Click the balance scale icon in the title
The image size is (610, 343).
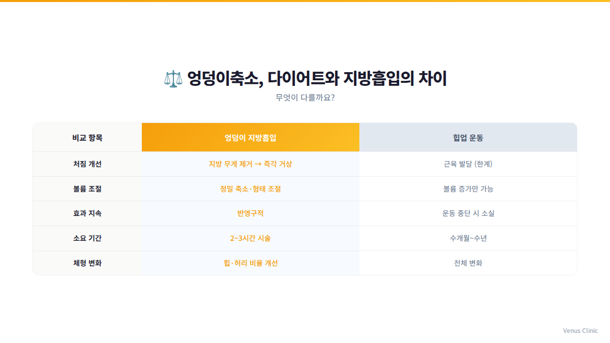[173, 79]
